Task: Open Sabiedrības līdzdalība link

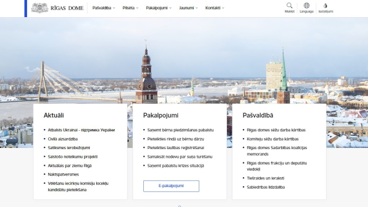Action: point(266,187)
